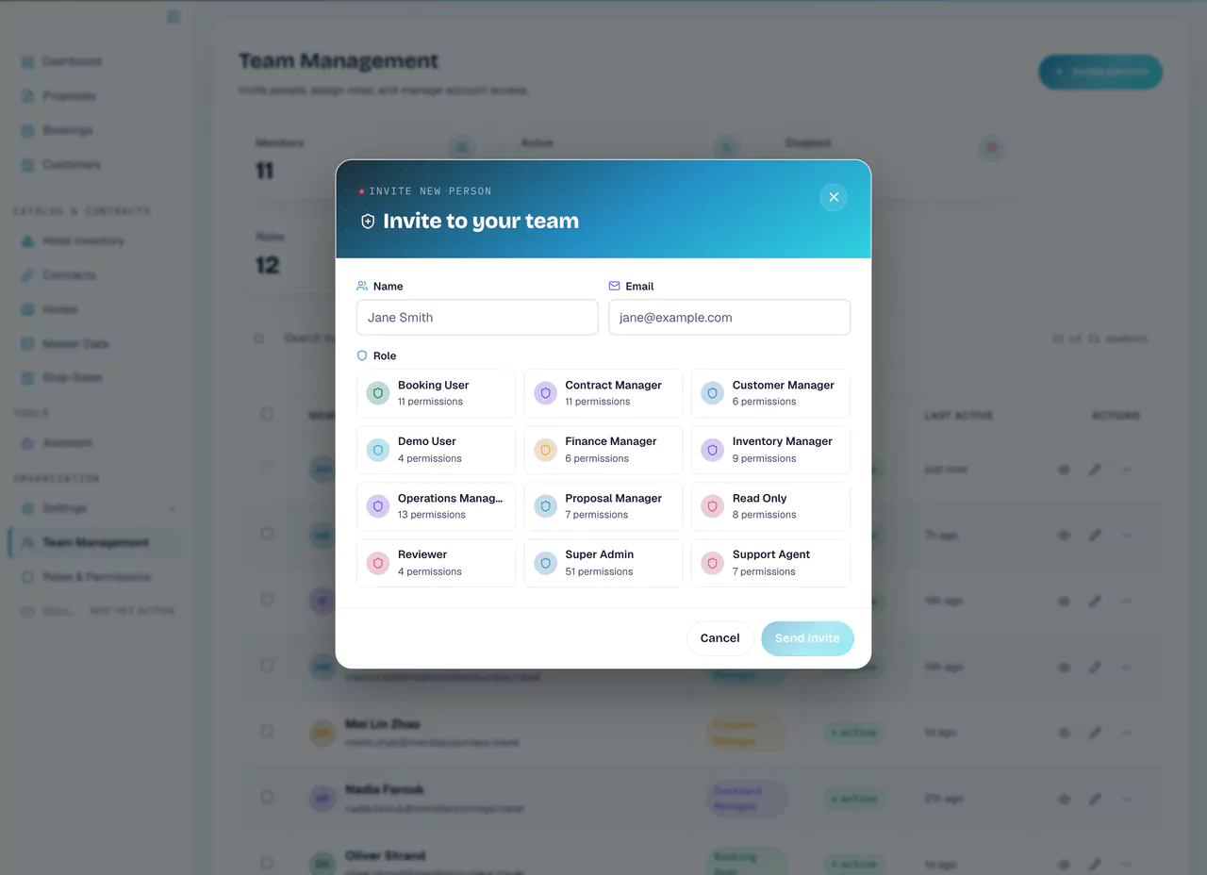Pick the Customer Manager role
The height and width of the screenshot is (875, 1207).
(x=770, y=393)
